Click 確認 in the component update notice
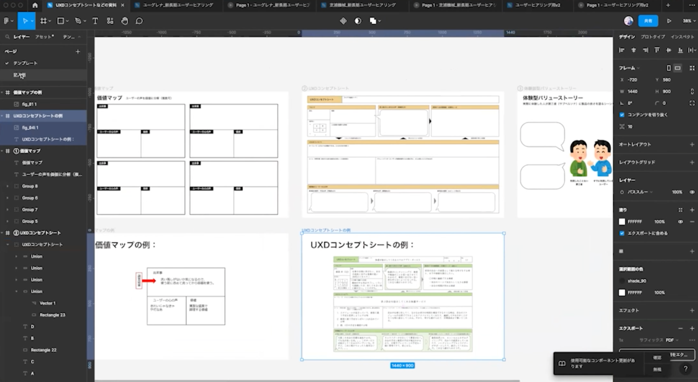Image resolution: width=698 pixels, height=382 pixels. 657,358
